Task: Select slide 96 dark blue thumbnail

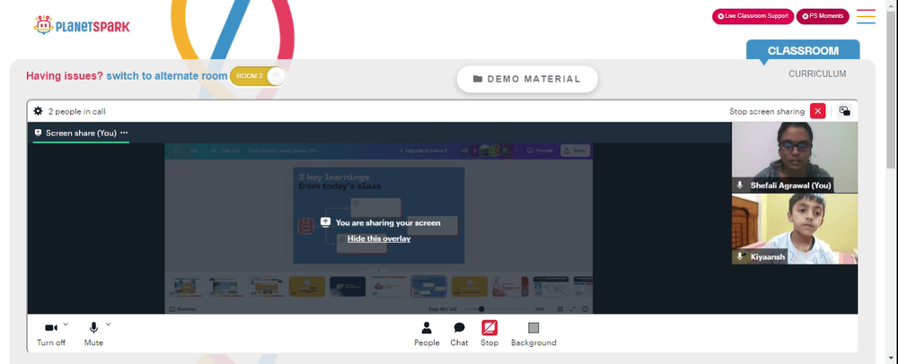Action: click(x=347, y=286)
